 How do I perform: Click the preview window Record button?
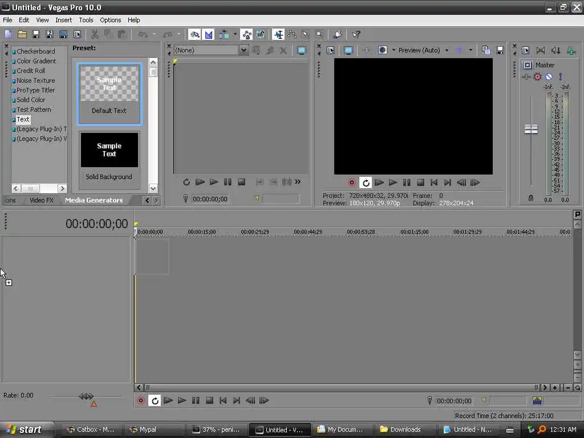point(351,182)
